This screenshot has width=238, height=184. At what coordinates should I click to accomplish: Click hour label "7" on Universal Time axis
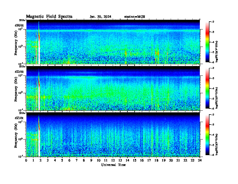click(x=77, y=161)
